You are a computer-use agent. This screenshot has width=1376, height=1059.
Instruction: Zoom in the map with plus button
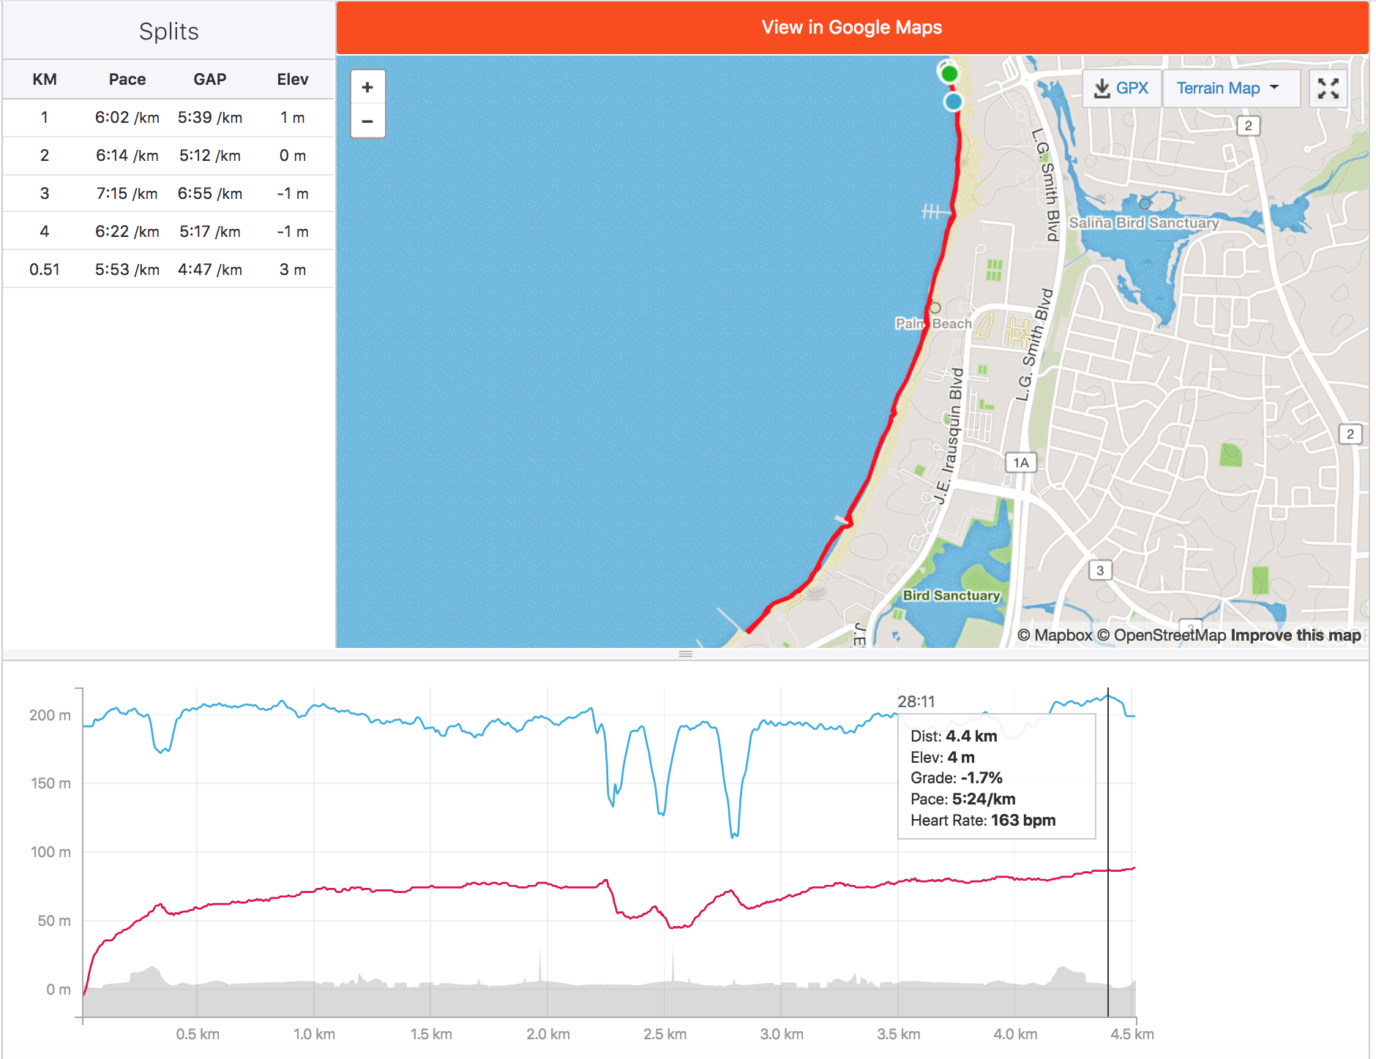click(367, 88)
